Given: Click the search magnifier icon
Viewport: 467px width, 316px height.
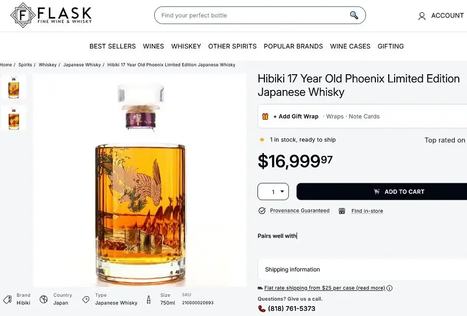Looking at the screenshot, I should coord(354,15).
